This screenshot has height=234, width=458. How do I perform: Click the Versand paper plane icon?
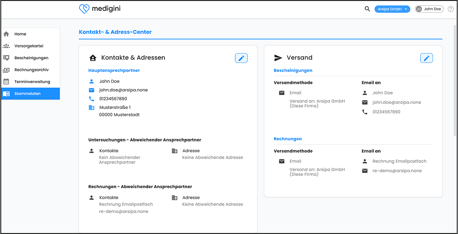278,58
